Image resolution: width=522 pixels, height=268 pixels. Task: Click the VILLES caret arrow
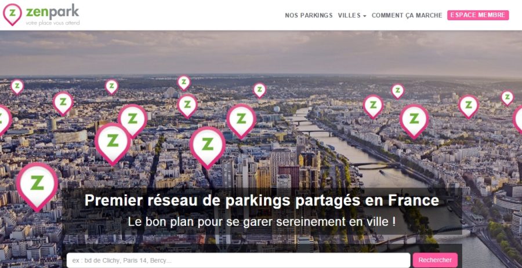pos(365,16)
